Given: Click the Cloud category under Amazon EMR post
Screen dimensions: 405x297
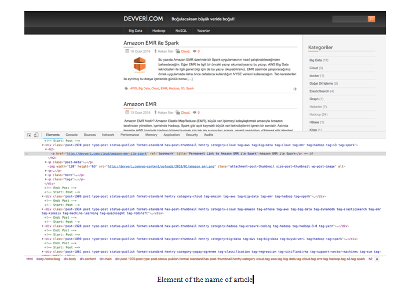Looking at the screenshot, I should click(x=185, y=113).
